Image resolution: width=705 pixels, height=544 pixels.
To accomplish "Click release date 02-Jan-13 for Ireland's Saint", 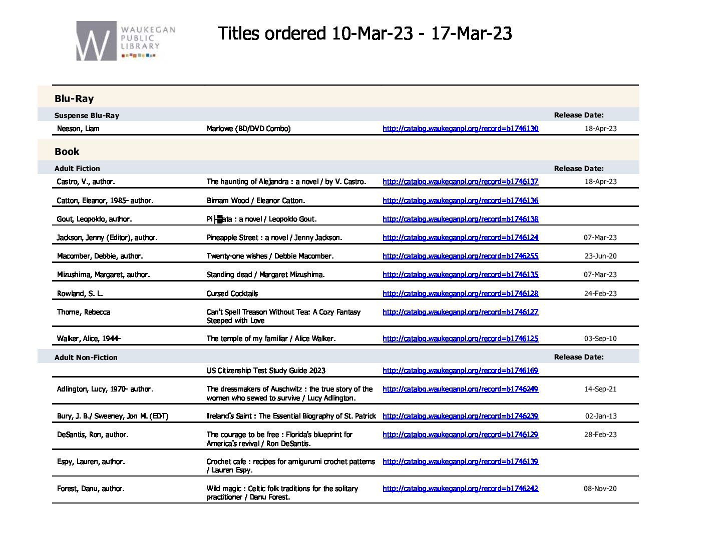I will 601,416.
